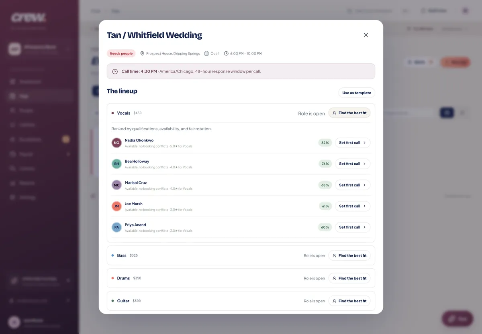
Task: Select Bea Holloway's BH avatar
Action: point(116,164)
